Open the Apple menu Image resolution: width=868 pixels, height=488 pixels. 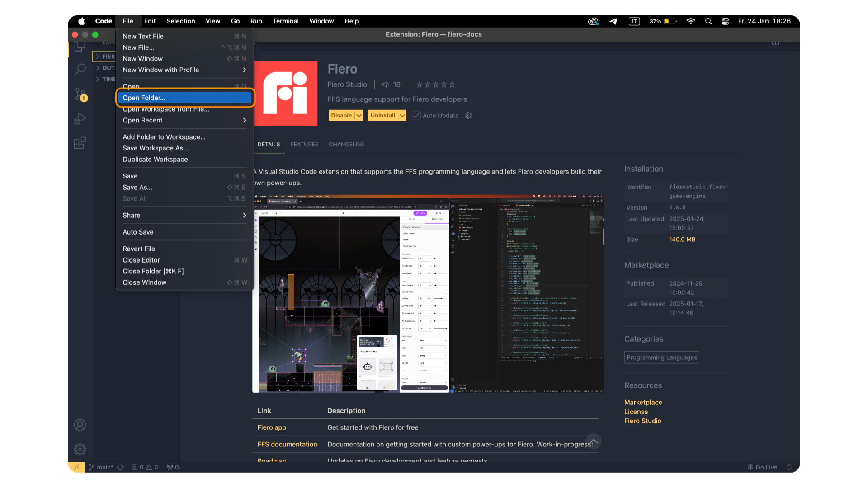81,21
